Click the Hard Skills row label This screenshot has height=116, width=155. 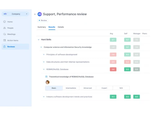pyautogui.click(x=46, y=40)
